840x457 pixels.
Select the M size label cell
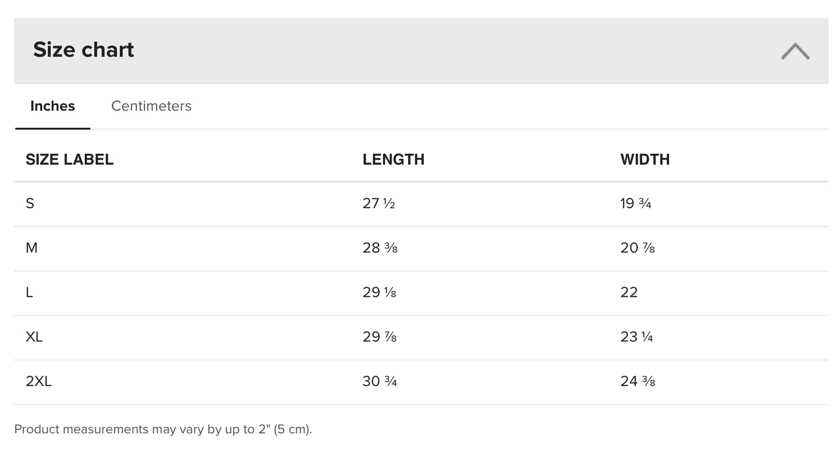tap(31, 249)
